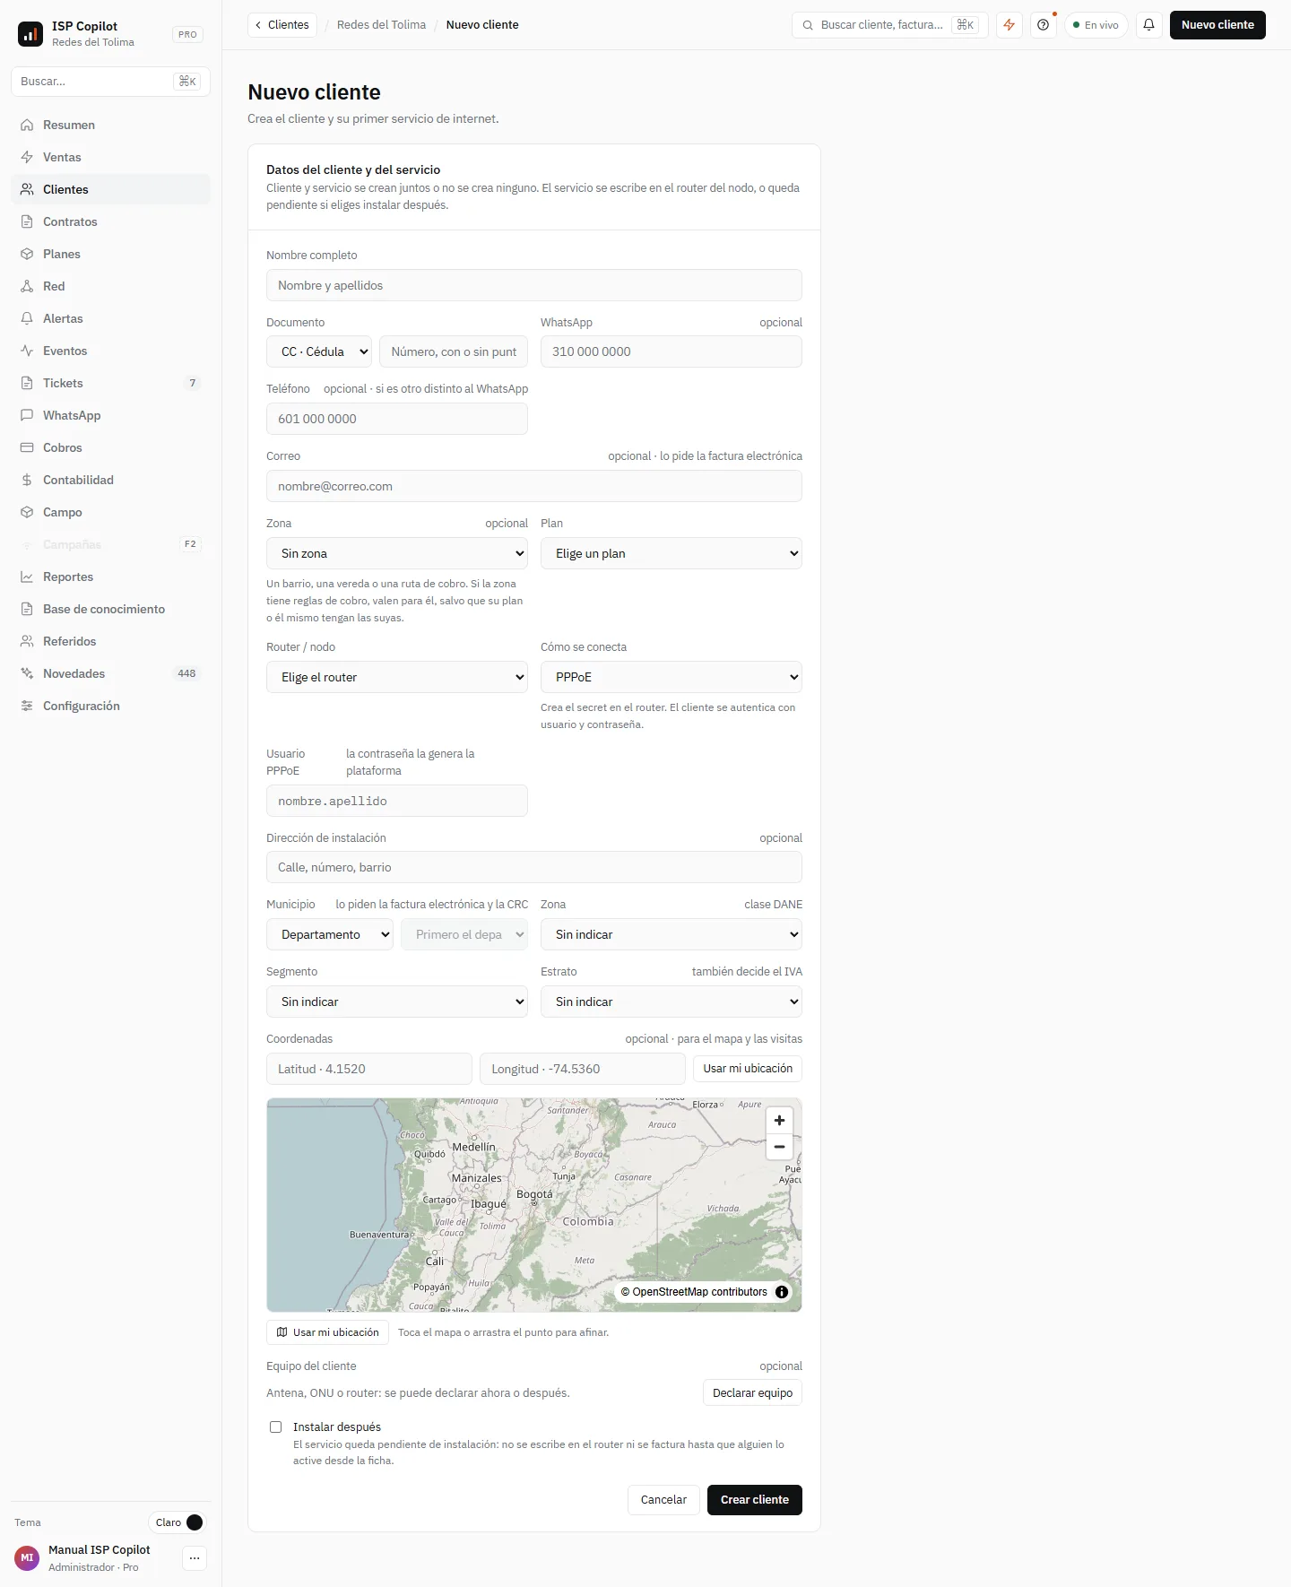Go back via Clientes breadcrumb button
Image resolution: width=1291 pixels, height=1587 pixels.
282,25
